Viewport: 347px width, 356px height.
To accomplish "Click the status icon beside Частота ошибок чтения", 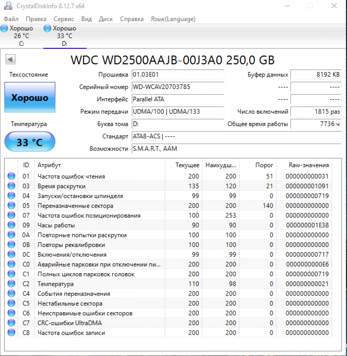I will 11,176.
